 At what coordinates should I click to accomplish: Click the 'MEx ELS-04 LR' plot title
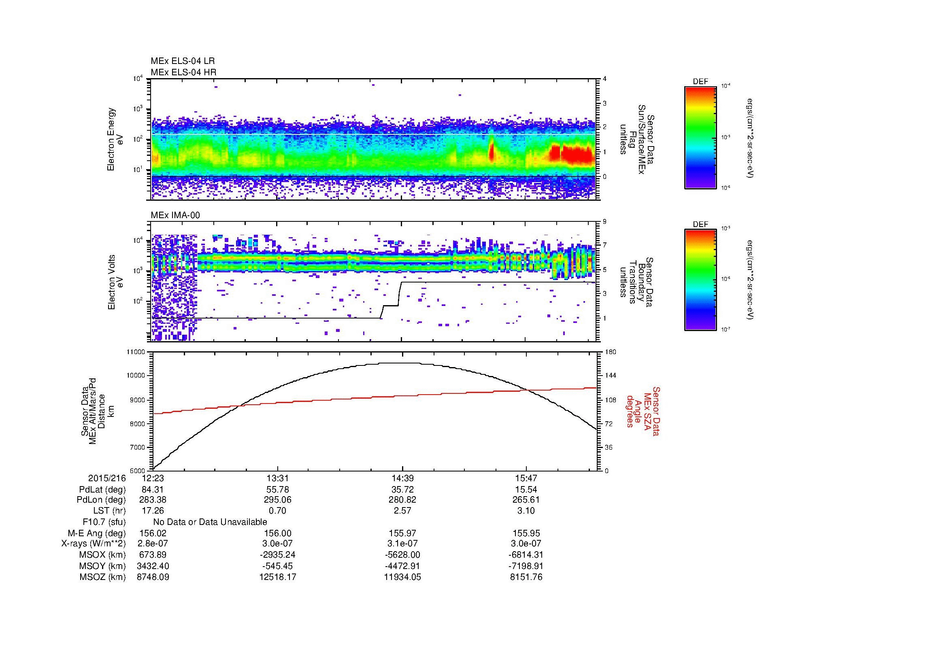[x=183, y=61]
